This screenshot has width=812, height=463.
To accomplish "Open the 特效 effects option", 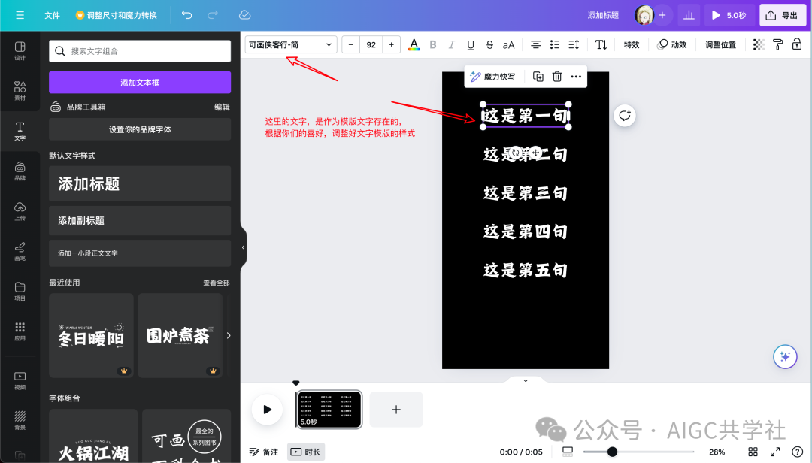I will [x=632, y=44].
